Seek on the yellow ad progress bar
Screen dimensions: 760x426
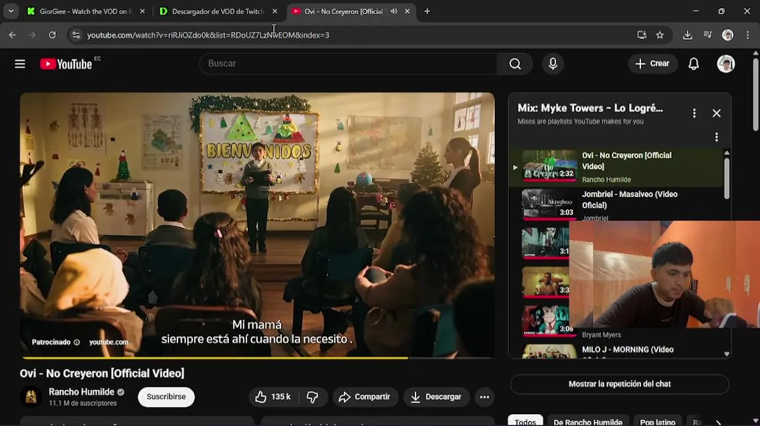(x=257, y=357)
